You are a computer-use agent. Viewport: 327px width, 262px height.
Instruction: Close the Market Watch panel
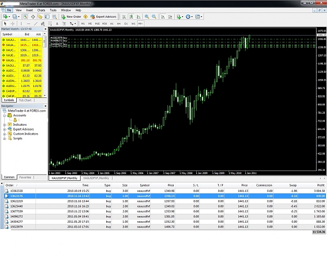(x=45, y=29)
